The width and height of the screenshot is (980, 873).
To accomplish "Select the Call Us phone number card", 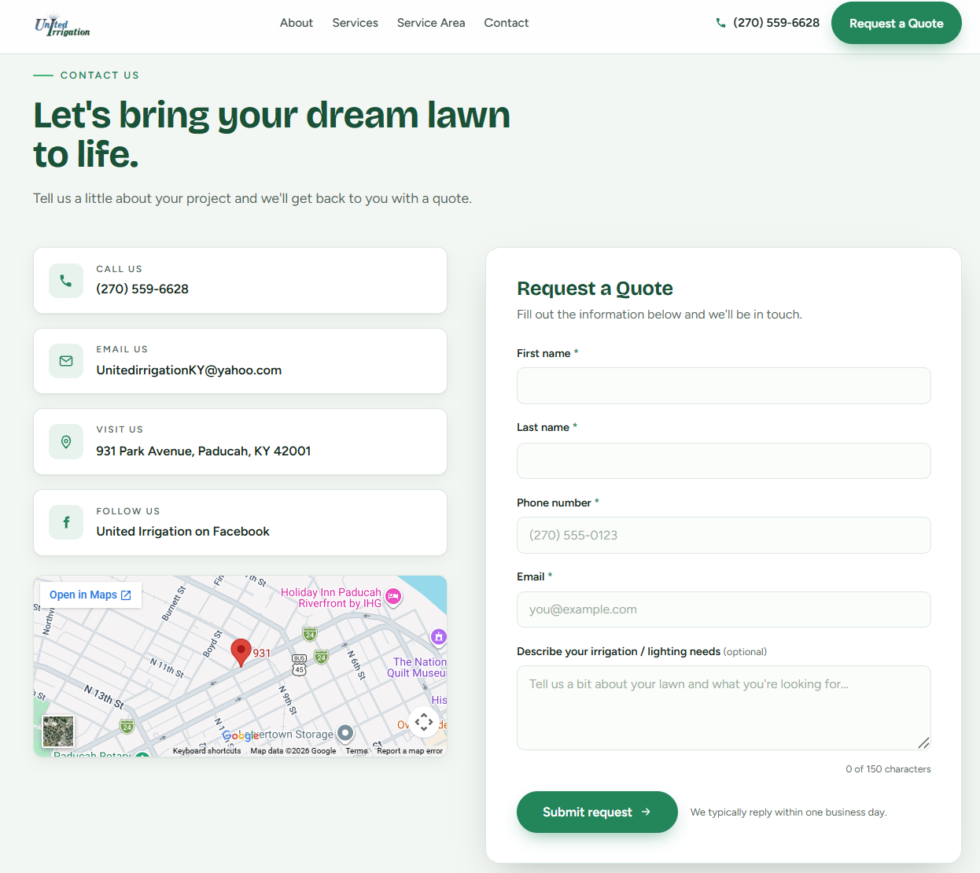I will point(240,281).
